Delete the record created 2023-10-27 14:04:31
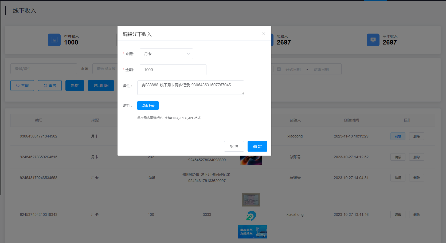 (x=416, y=178)
